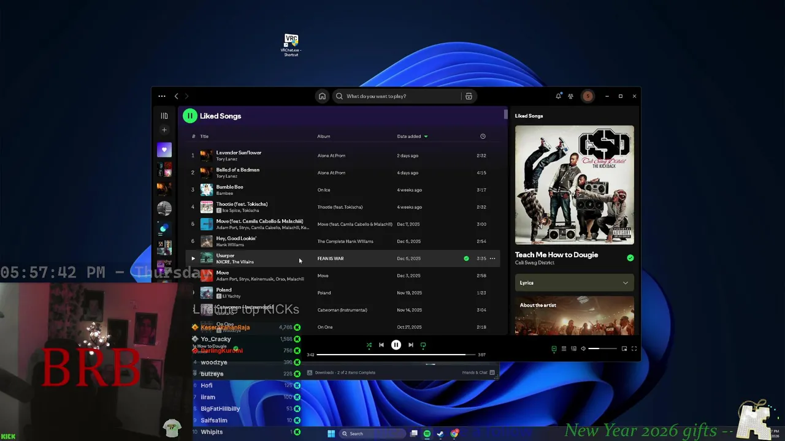Viewport: 785px width, 441px height.
Task: Open Liked Songs heart tile in sidebar
Action: coord(164,149)
